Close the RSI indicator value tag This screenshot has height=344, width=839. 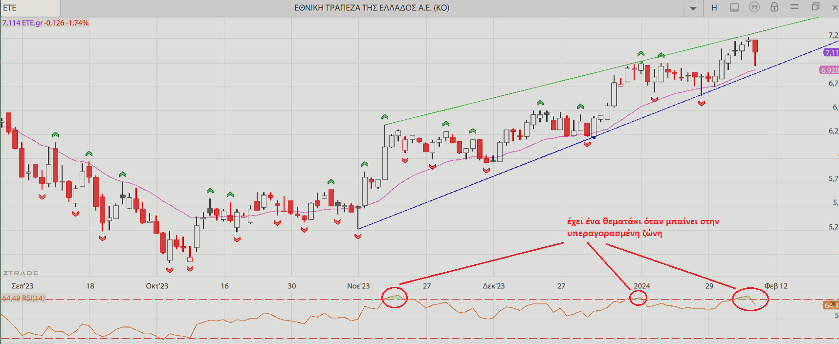pos(833,304)
